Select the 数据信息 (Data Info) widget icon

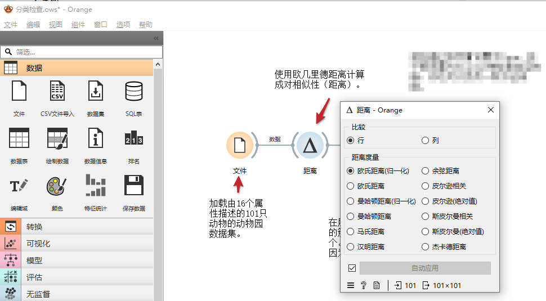pyautogui.click(x=96, y=138)
